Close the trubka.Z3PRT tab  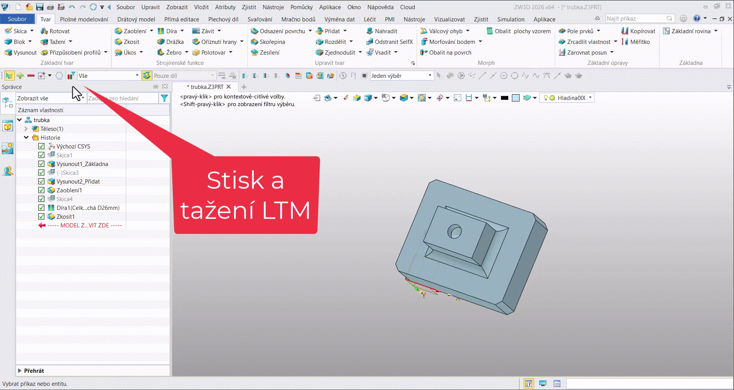point(229,87)
